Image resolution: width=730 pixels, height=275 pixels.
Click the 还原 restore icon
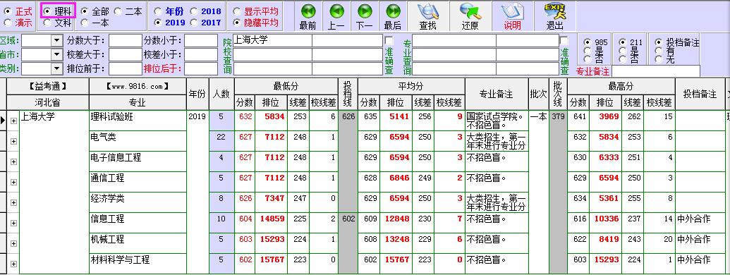point(470,11)
